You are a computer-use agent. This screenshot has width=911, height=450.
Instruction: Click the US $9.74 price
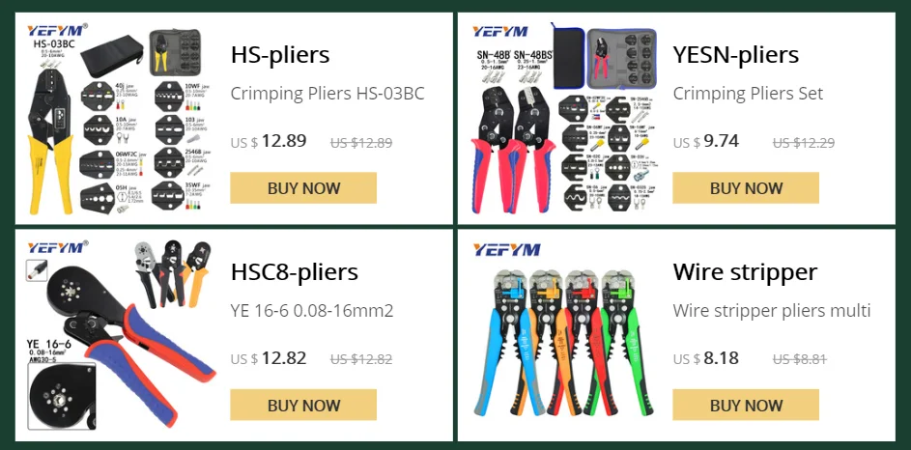706,141
